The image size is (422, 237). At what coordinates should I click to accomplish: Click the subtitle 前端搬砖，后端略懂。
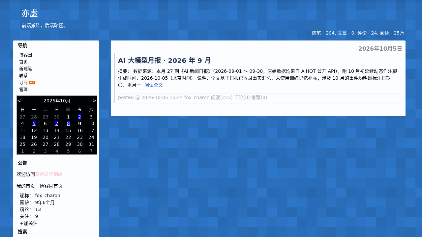45,25
